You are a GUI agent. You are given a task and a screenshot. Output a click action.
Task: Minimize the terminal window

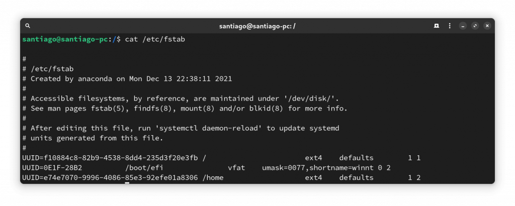tap(463, 26)
